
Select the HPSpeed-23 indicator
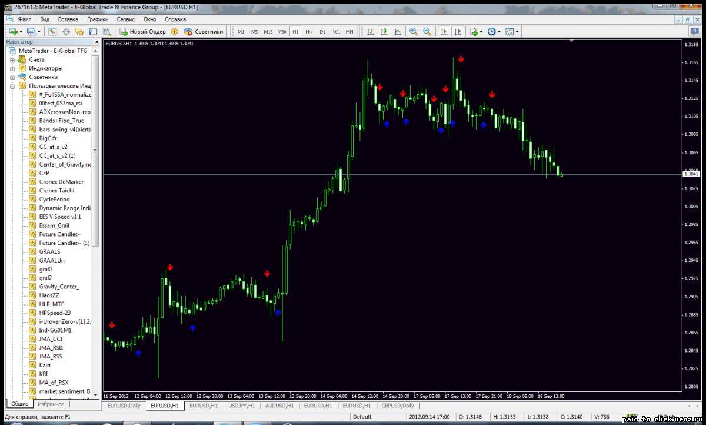55,313
